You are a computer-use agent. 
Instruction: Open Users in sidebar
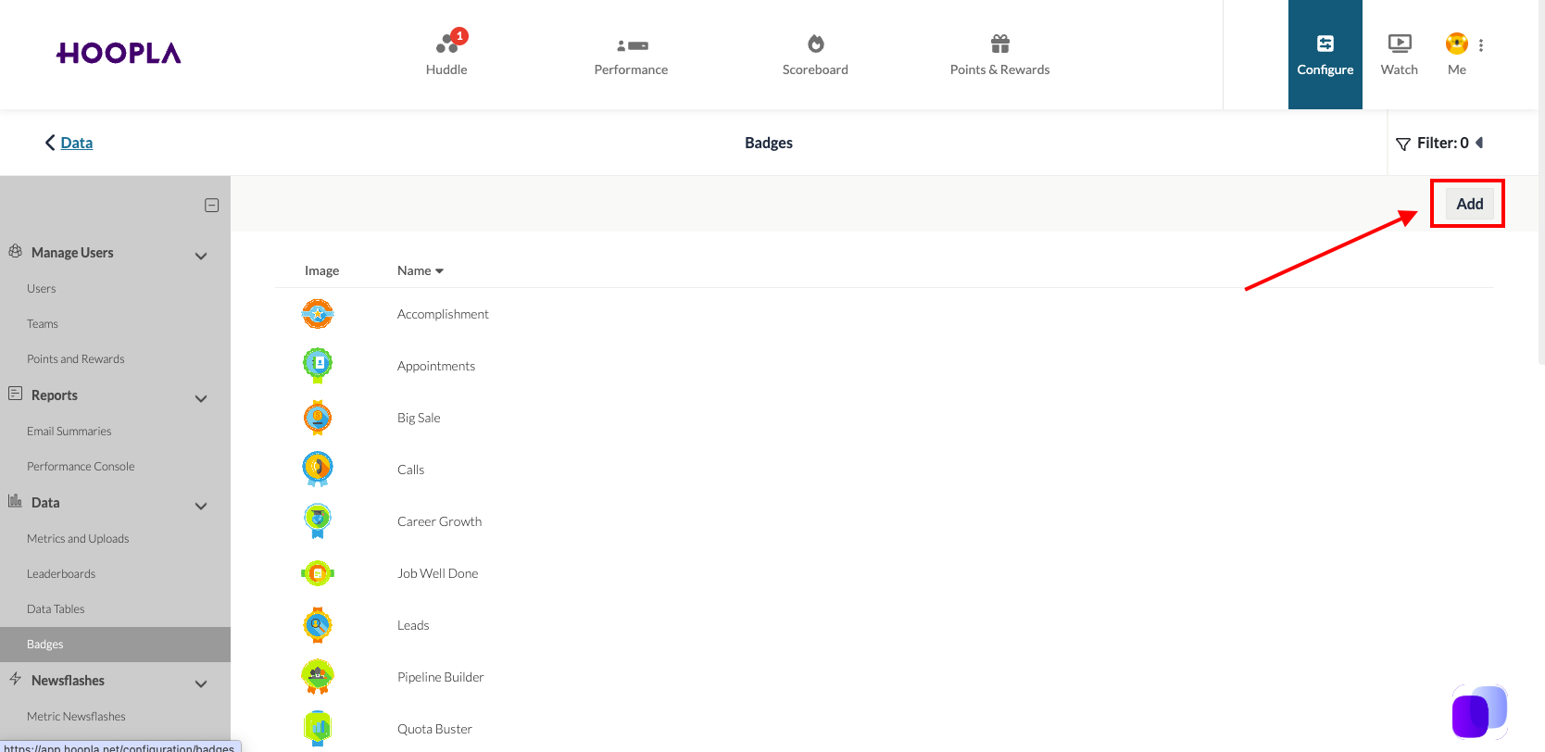[42, 289]
